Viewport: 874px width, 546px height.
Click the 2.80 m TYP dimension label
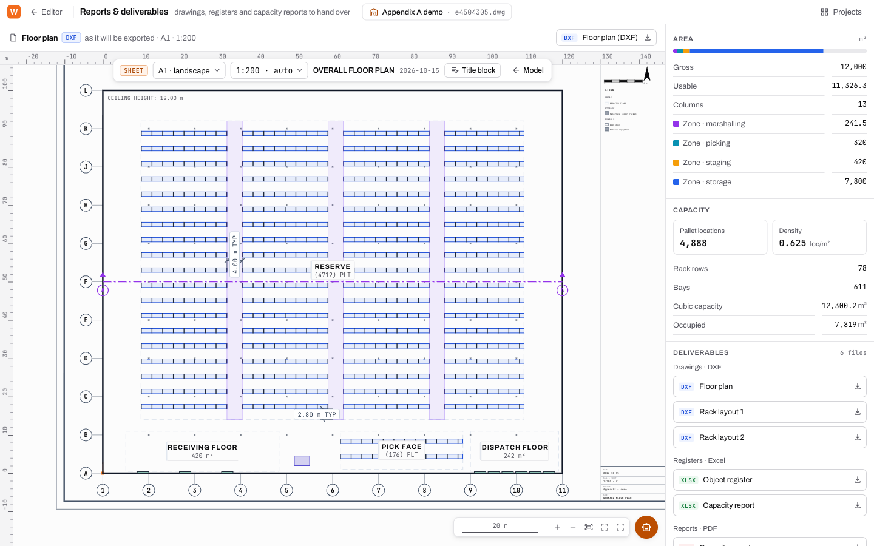point(317,414)
